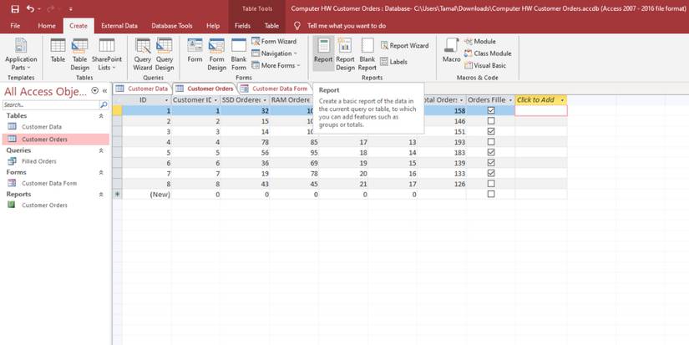
Task: Toggle Orders Filled checkbox for row 8
Action: (x=491, y=184)
